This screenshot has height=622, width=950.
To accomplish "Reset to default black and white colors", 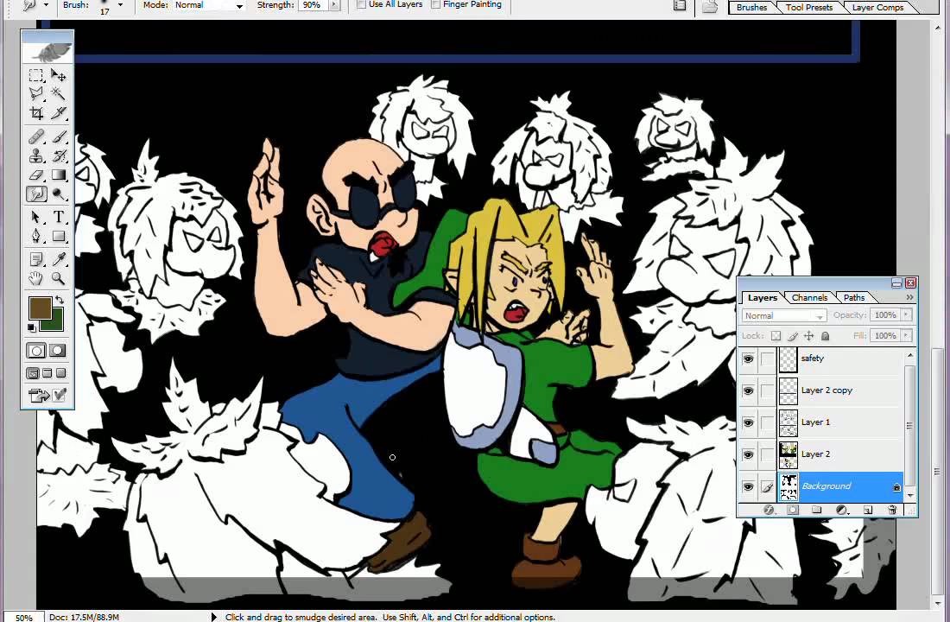I will tap(31, 328).
